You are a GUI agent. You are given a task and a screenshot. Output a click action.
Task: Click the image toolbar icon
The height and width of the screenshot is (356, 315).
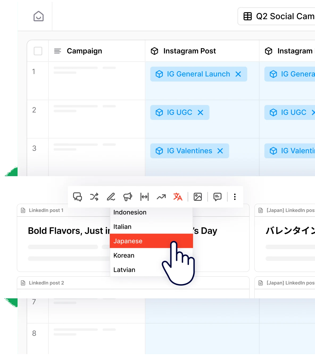click(x=198, y=197)
